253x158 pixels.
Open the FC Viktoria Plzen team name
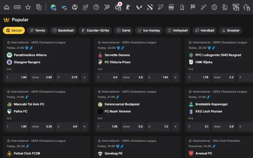pyautogui.click(x=117, y=62)
